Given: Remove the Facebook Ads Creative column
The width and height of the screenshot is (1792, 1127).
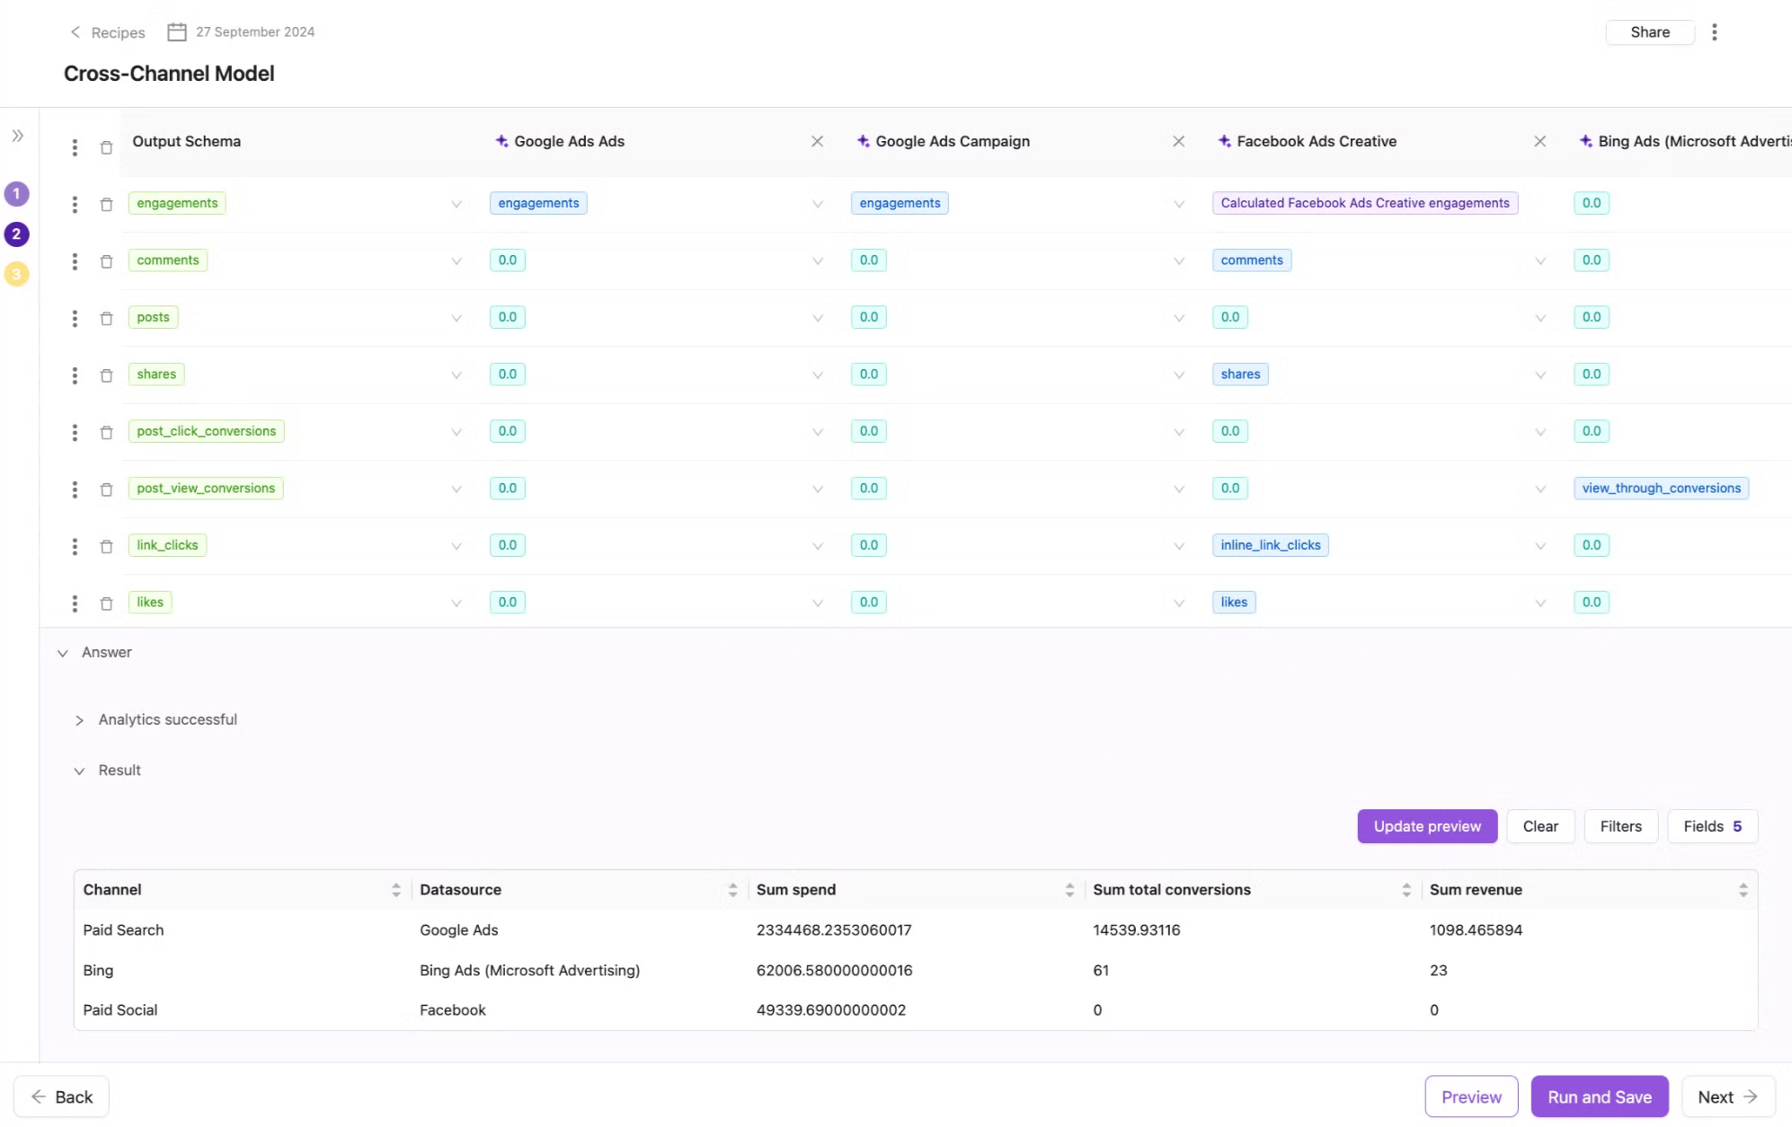Looking at the screenshot, I should (x=1539, y=141).
